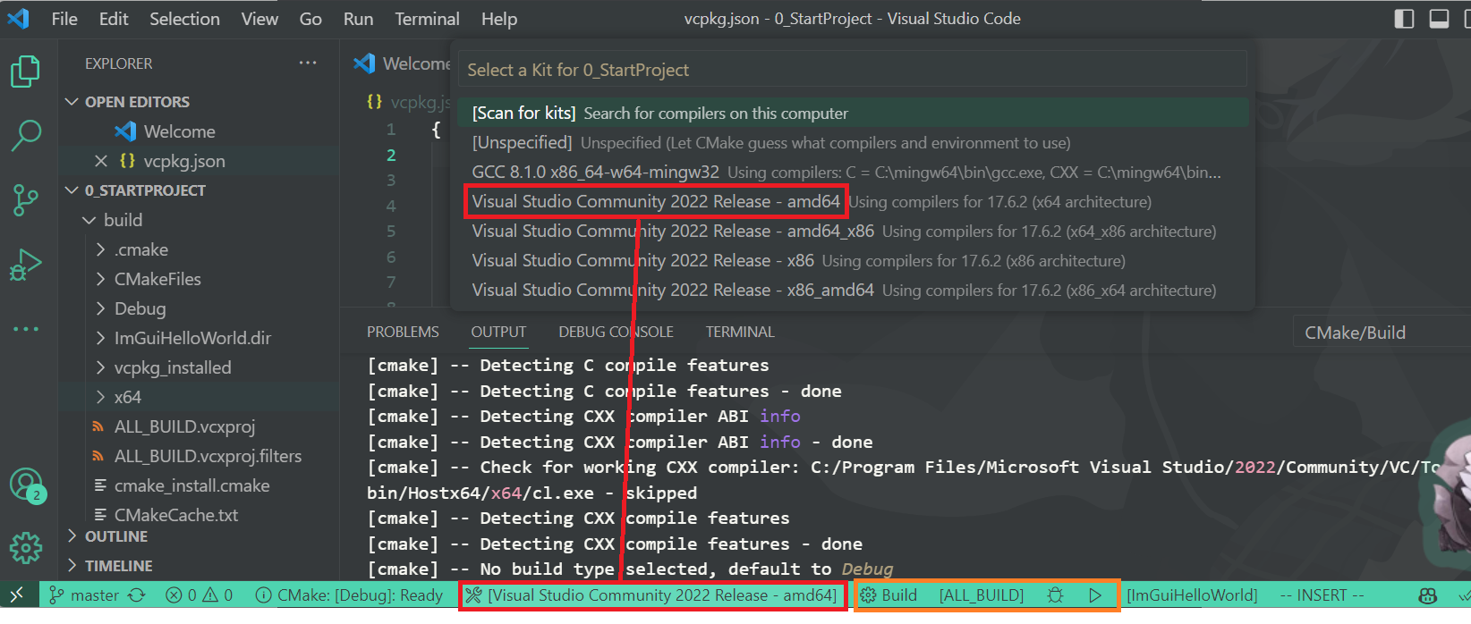Open Source Control view icon
Screen dimensions: 1471x624
coord(25,200)
